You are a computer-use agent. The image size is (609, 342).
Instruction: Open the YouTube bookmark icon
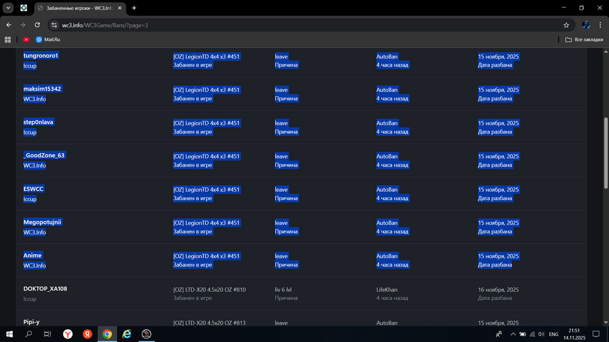pos(26,40)
